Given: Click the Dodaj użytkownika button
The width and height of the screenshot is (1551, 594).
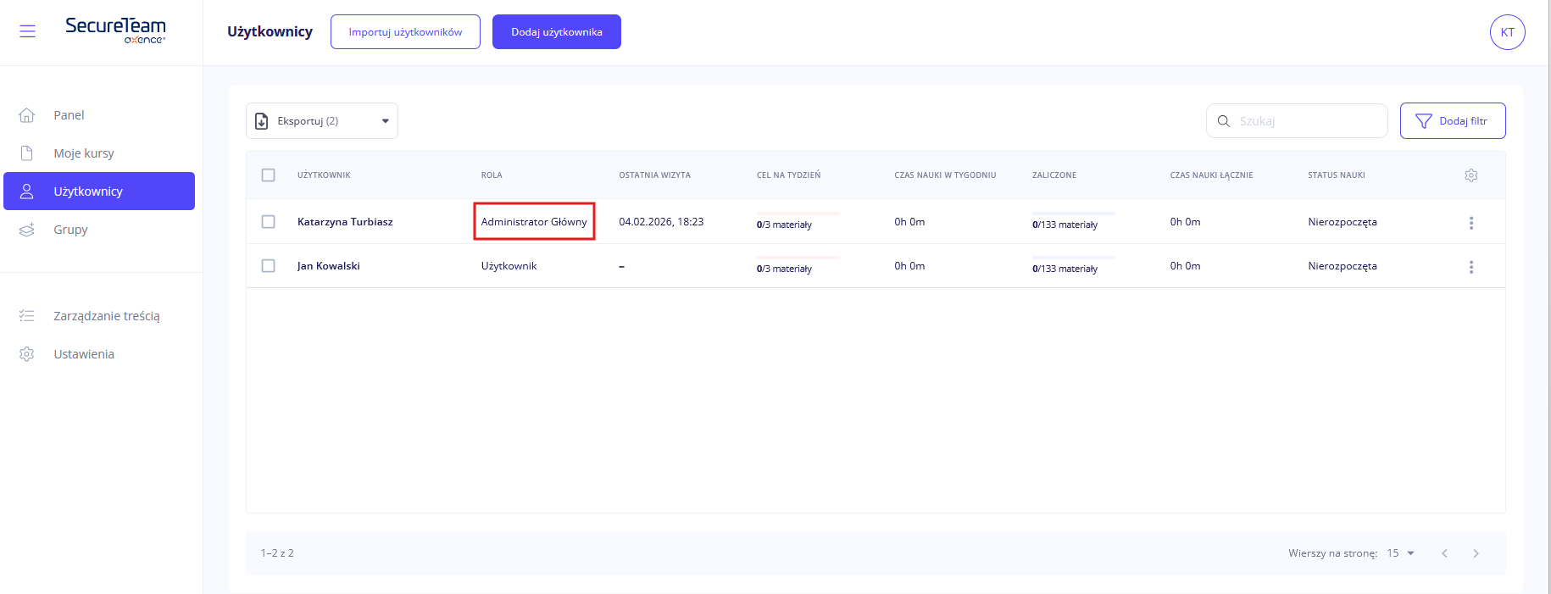Looking at the screenshot, I should pyautogui.click(x=556, y=32).
